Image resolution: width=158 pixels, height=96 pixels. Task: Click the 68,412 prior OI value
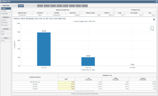(111, 15)
